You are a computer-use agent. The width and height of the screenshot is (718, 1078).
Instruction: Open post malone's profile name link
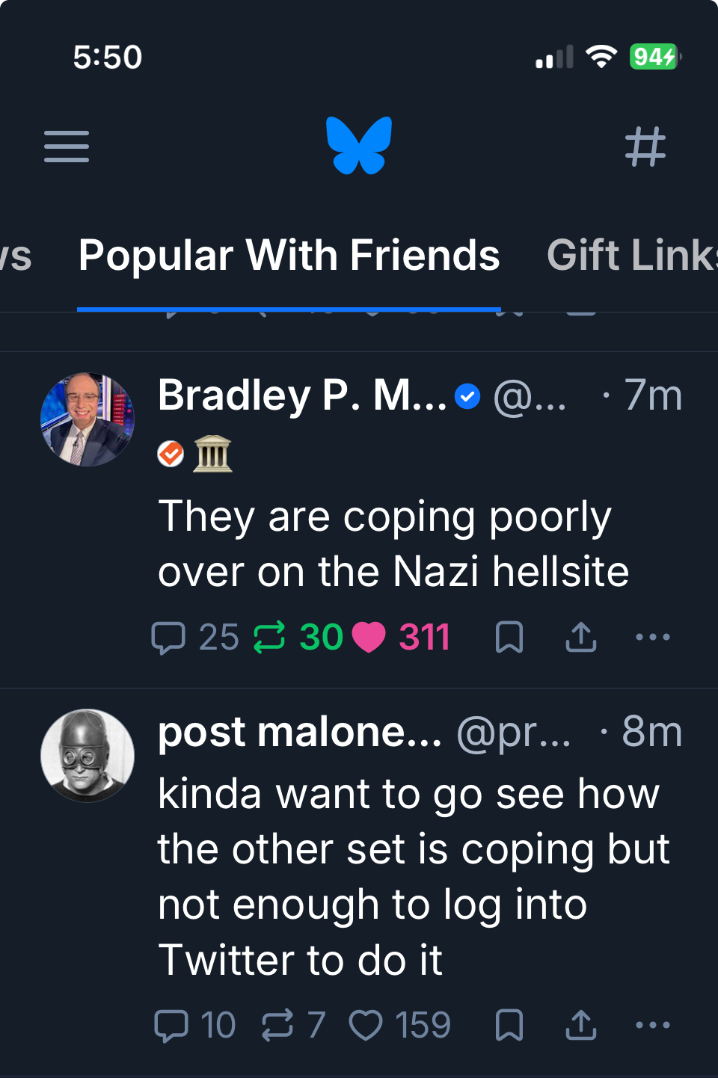(299, 732)
